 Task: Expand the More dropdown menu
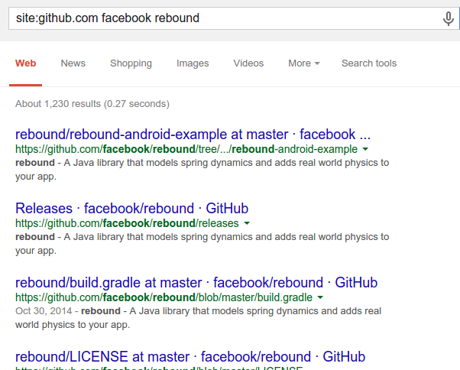304,63
